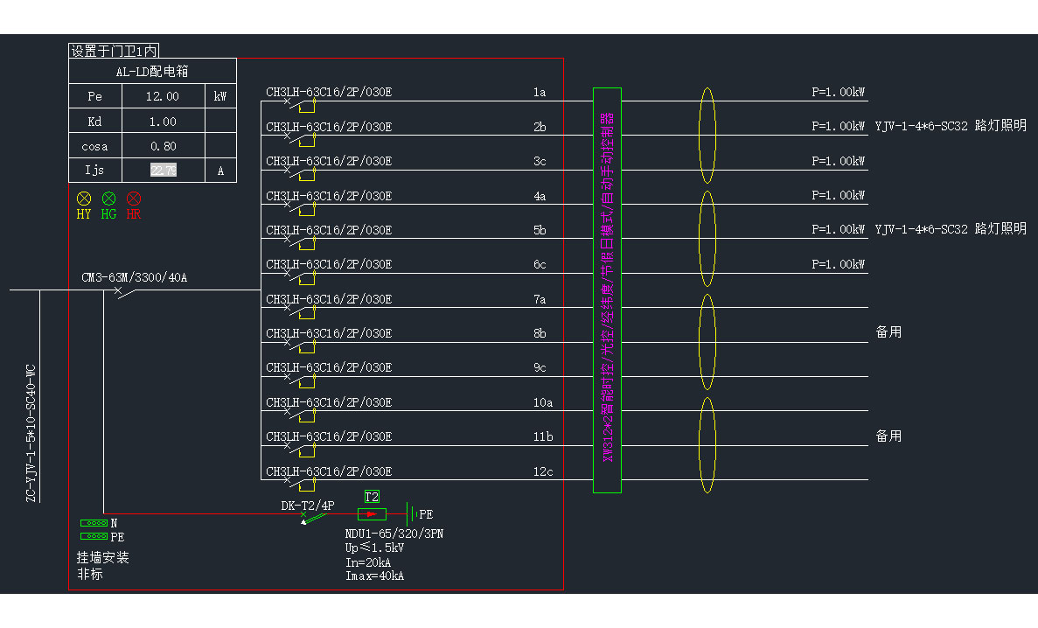This screenshot has width=1038, height=628.
Task: Click the 'A' unit cell in Ijs row
Action: pyautogui.click(x=220, y=171)
